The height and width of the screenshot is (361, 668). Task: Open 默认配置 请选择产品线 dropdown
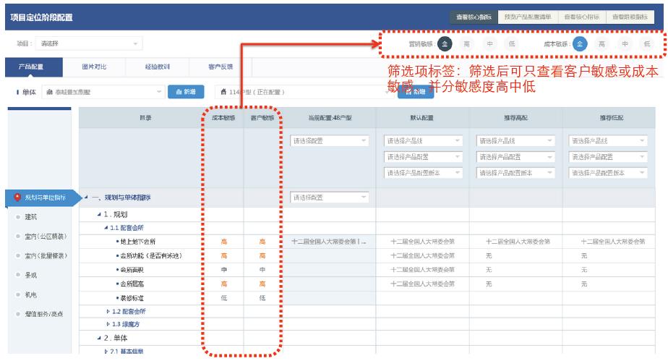(x=423, y=141)
